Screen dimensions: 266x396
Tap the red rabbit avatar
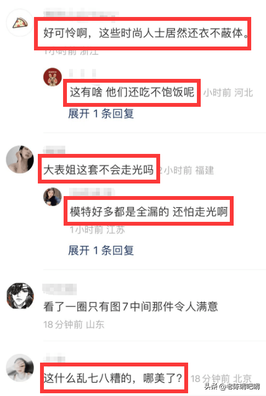53,77
